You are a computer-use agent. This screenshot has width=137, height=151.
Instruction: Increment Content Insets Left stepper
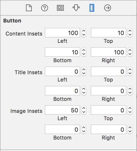(x=84, y=31)
